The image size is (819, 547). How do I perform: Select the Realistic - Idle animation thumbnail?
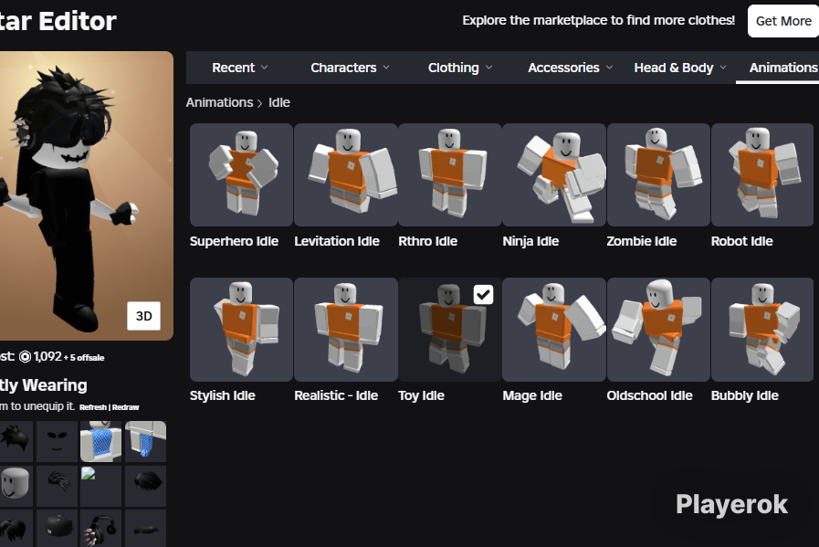346,329
